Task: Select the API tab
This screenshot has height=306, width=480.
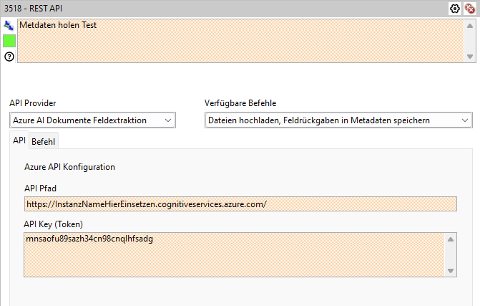Action: pos(19,140)
